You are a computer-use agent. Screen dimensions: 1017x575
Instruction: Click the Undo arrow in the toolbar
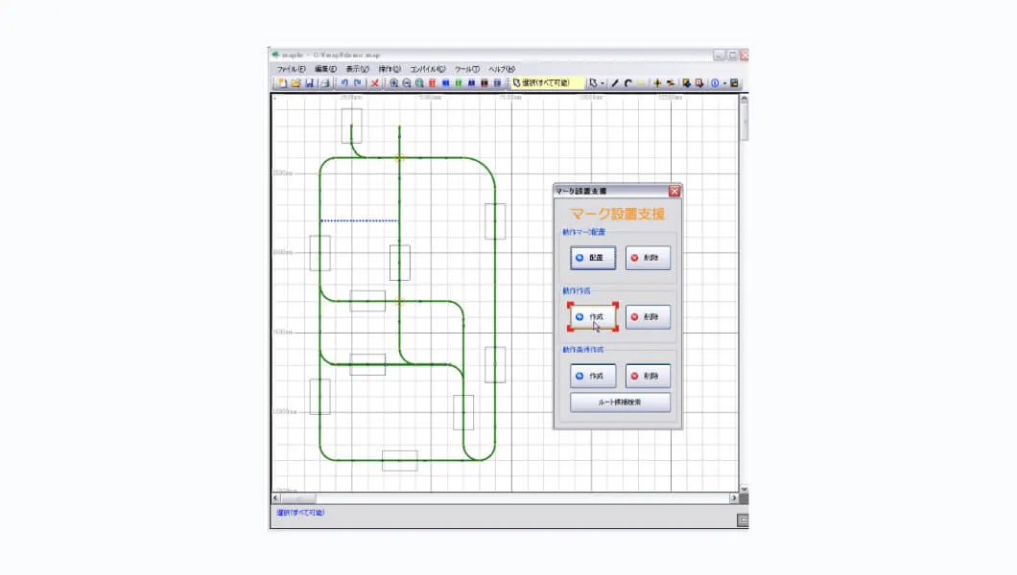click(x=344, y=83)
